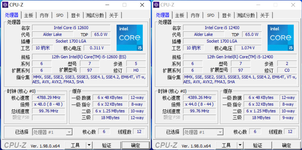
Task: Click Ver. 1.98.0.x64 text in left window
Action: pos(45,145)
